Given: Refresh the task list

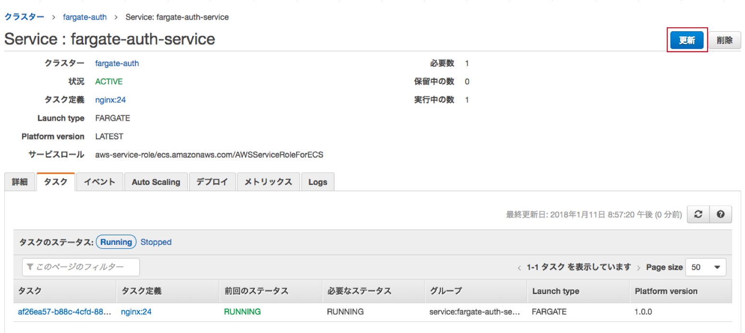Looking at the screenshot, I should (x=698, y=214).
